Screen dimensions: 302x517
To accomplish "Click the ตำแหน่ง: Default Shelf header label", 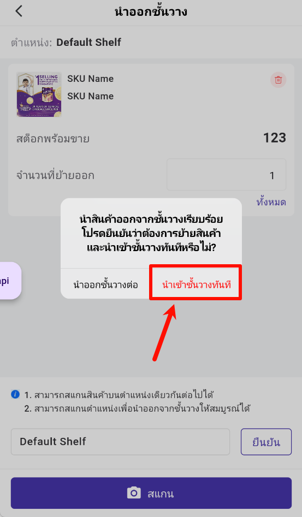I will tap(66, 42).
